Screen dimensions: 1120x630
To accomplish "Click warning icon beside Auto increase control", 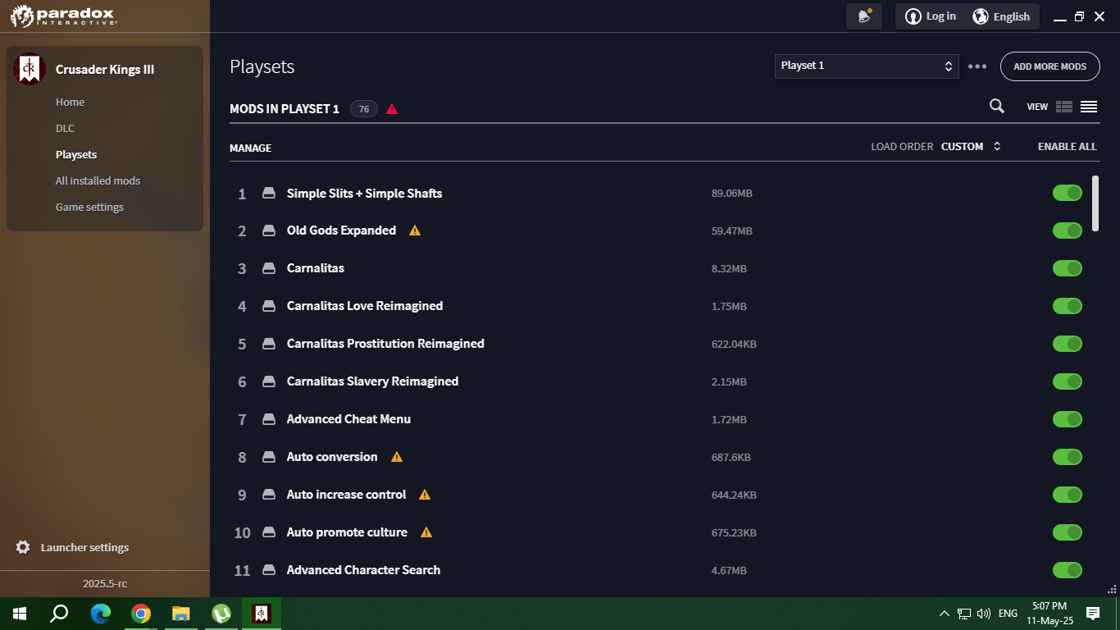I will point(425,495).
